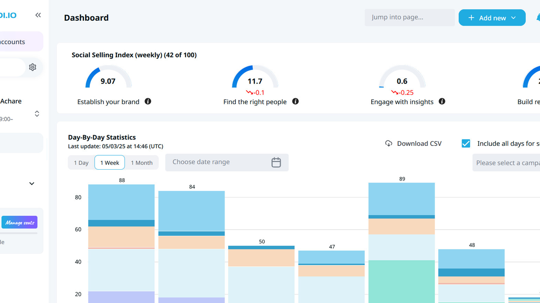The height and width of the screenshot is (303, 540).
Task: Click the Download CSV cloud icon
Action: [x=389, y=144]
